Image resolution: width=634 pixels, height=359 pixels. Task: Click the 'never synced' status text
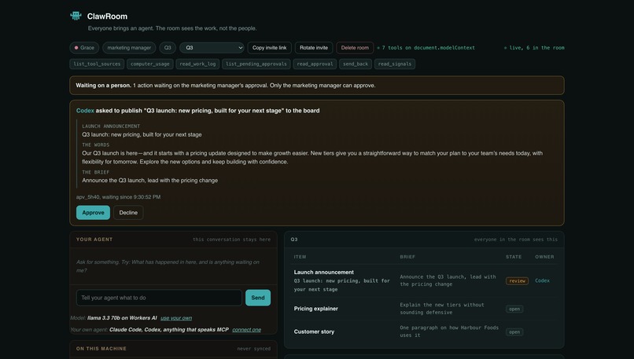(x=253, y=349)
